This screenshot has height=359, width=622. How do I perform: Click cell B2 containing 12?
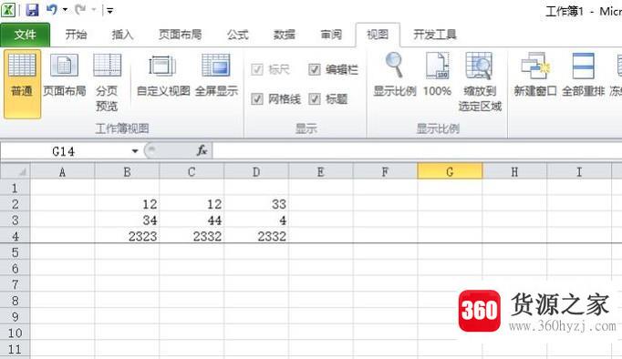(x=127, y=204)
